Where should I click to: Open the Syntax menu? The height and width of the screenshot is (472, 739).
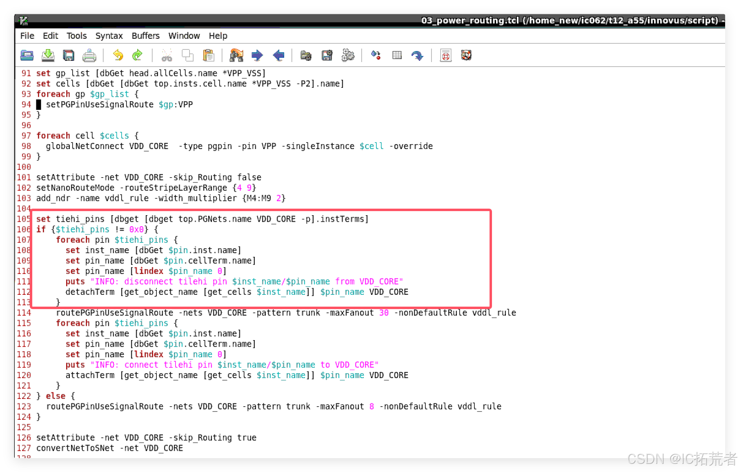click(x=109, y=36)
